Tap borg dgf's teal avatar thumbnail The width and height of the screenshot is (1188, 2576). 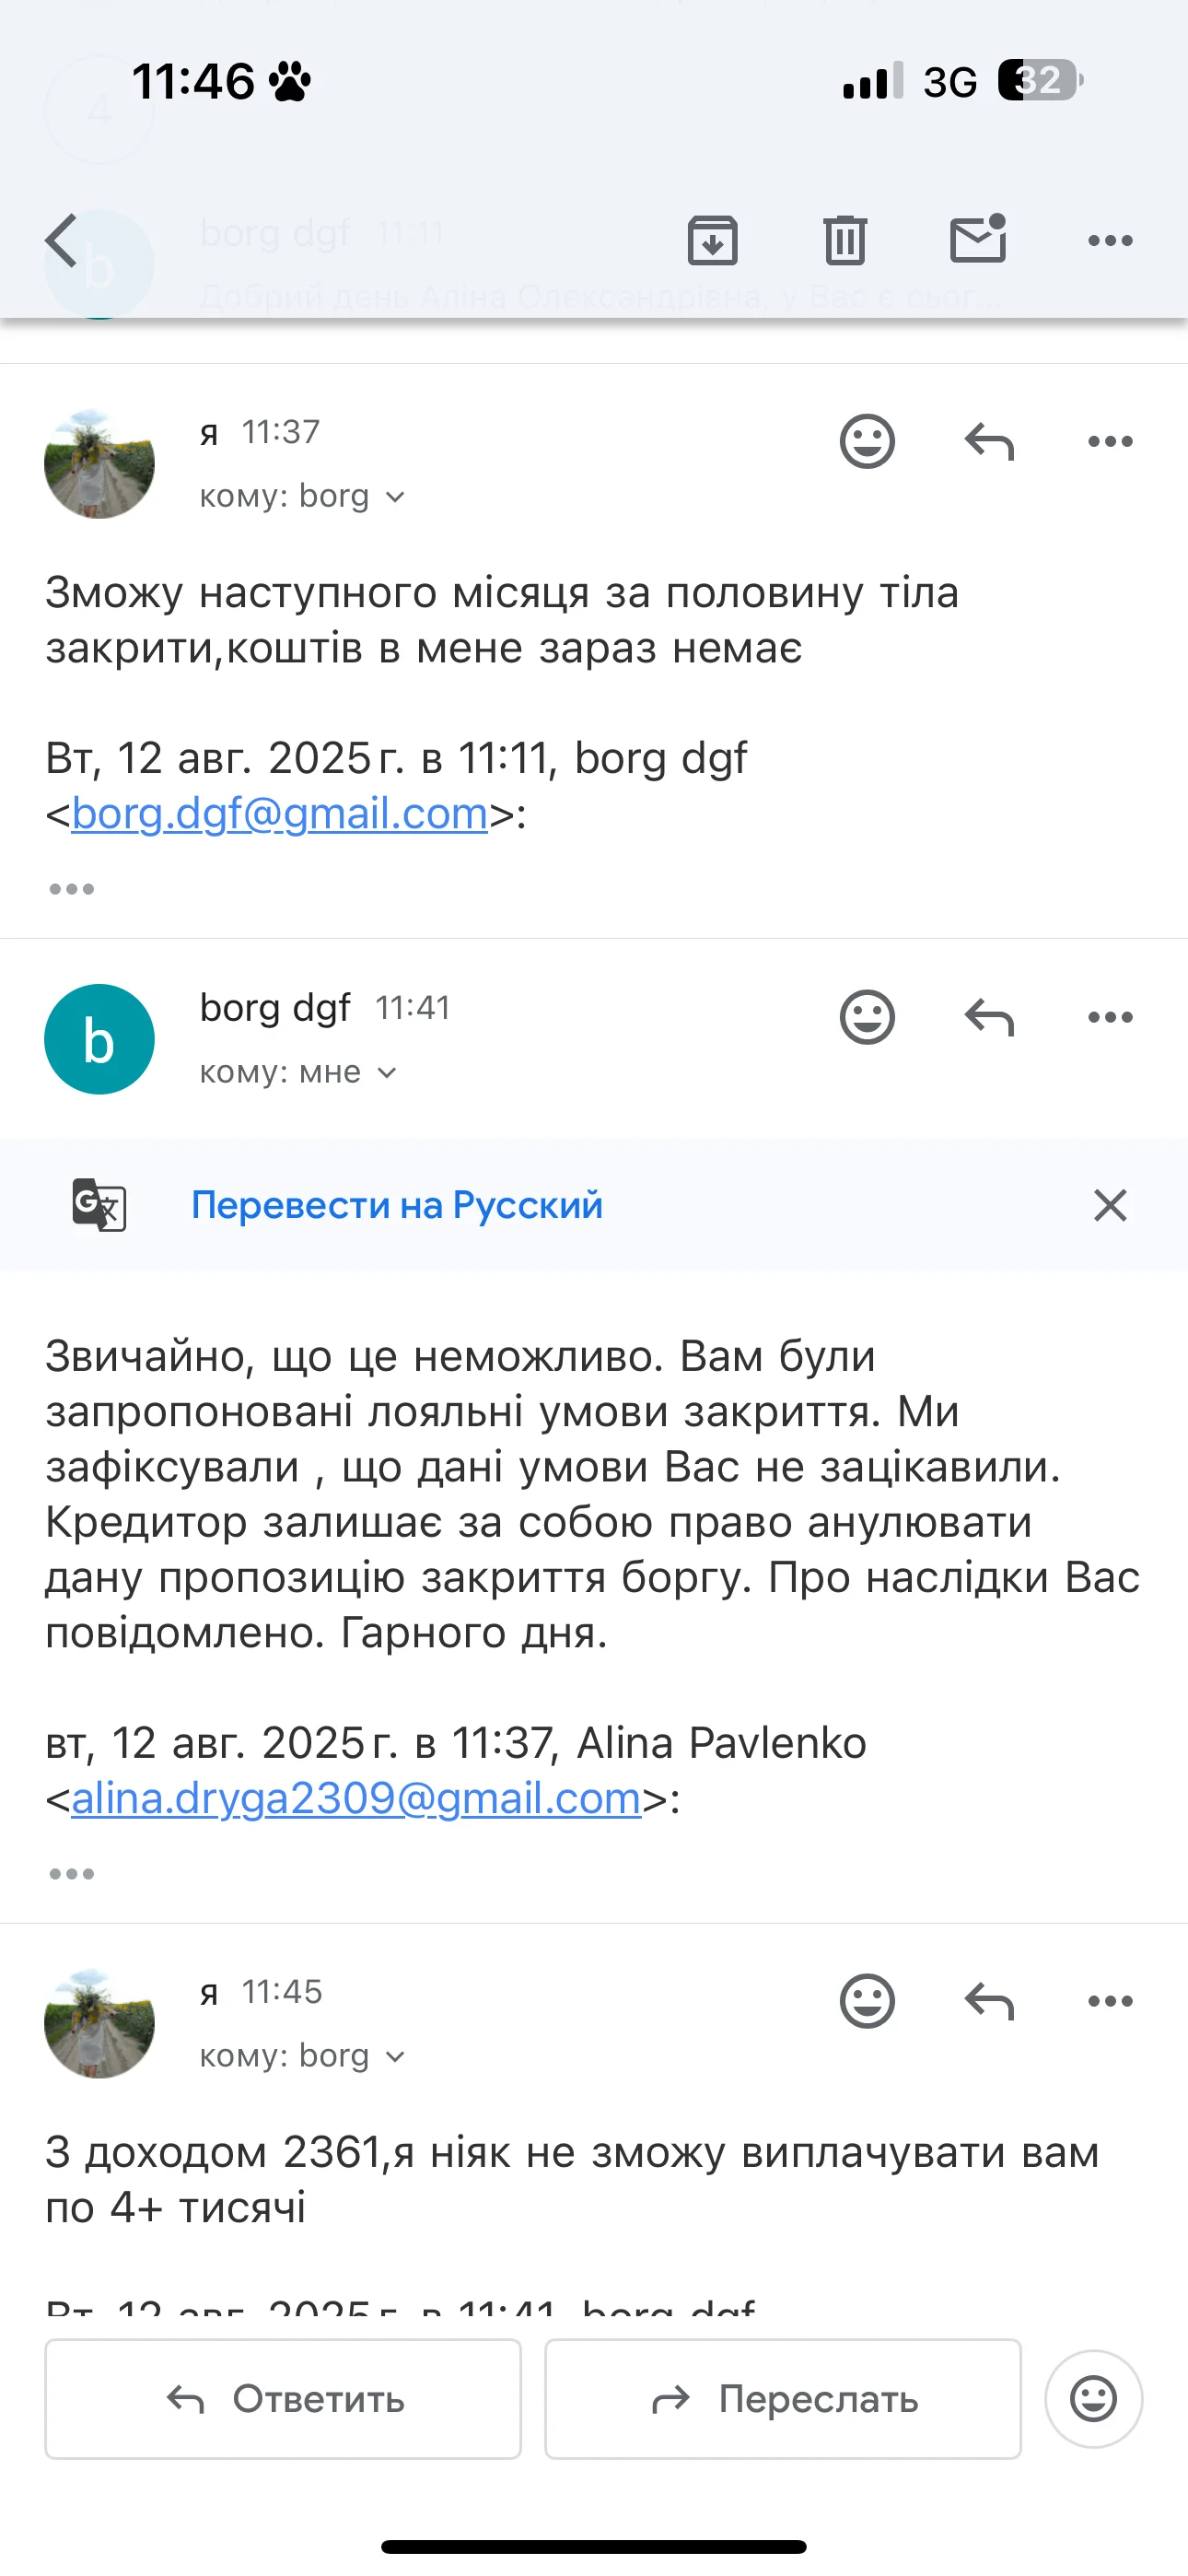[x=99, y=1040]
